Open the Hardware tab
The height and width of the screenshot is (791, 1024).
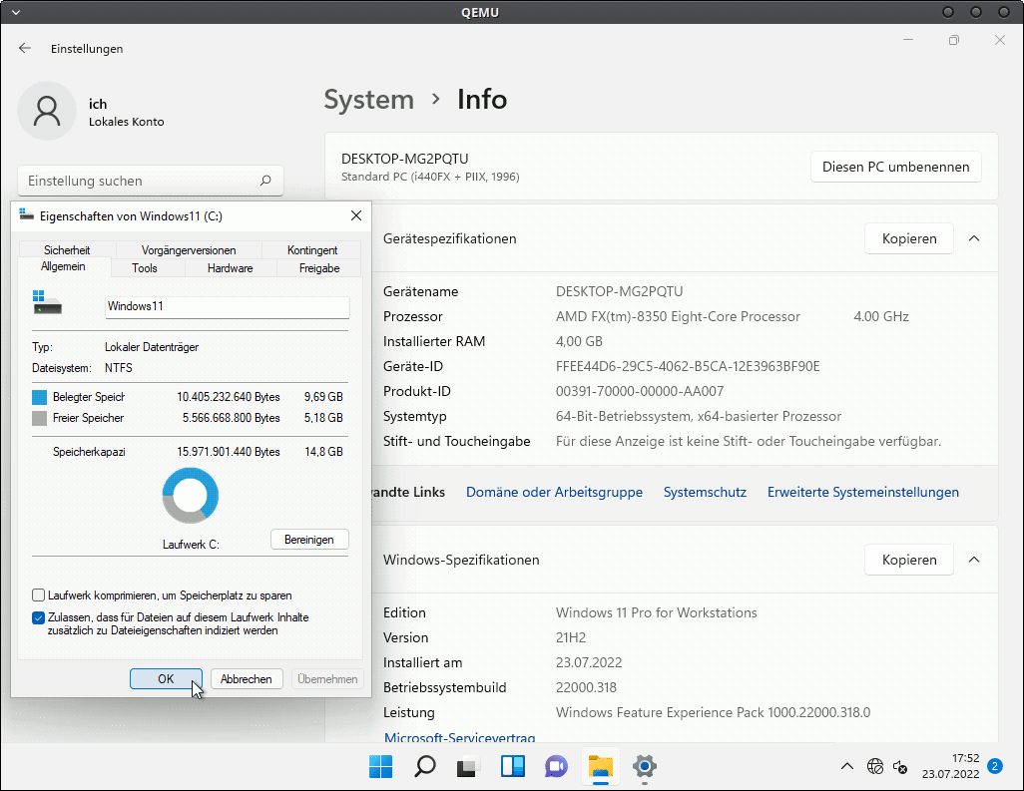(x=230, y=268)
